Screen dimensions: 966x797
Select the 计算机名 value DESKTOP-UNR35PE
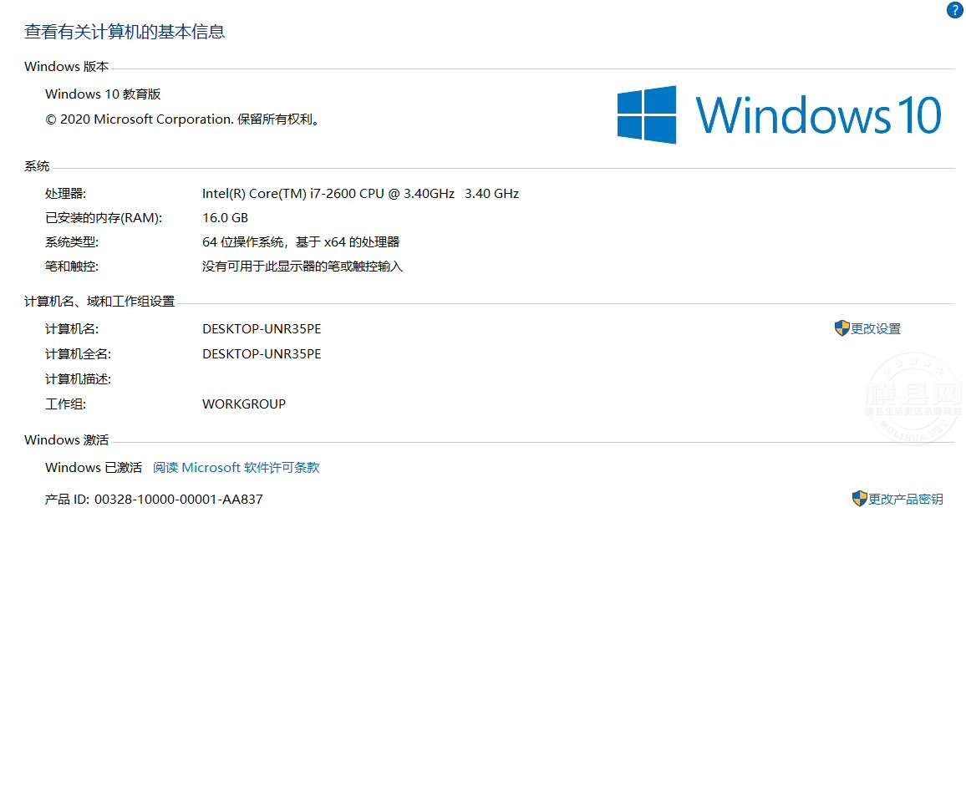click(x=262, y=329)
